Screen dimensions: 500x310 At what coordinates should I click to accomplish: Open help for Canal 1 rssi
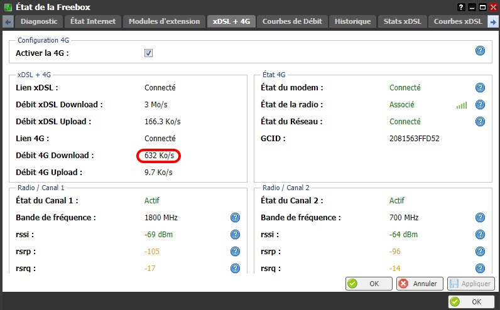(x=235, y=235)
